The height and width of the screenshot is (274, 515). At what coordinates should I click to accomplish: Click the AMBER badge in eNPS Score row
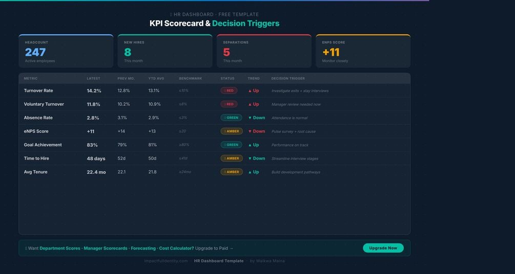point(232,131)
